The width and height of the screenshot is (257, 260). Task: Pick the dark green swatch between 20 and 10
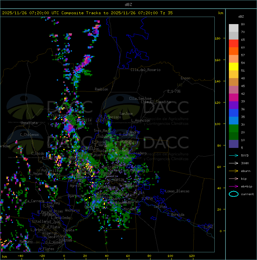point(234,136)
